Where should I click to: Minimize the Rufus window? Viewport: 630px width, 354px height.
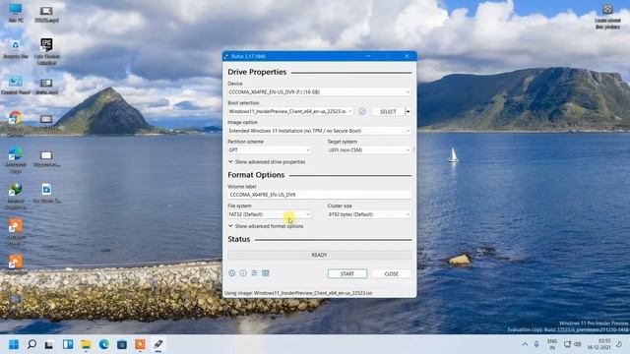pos(368,56)
